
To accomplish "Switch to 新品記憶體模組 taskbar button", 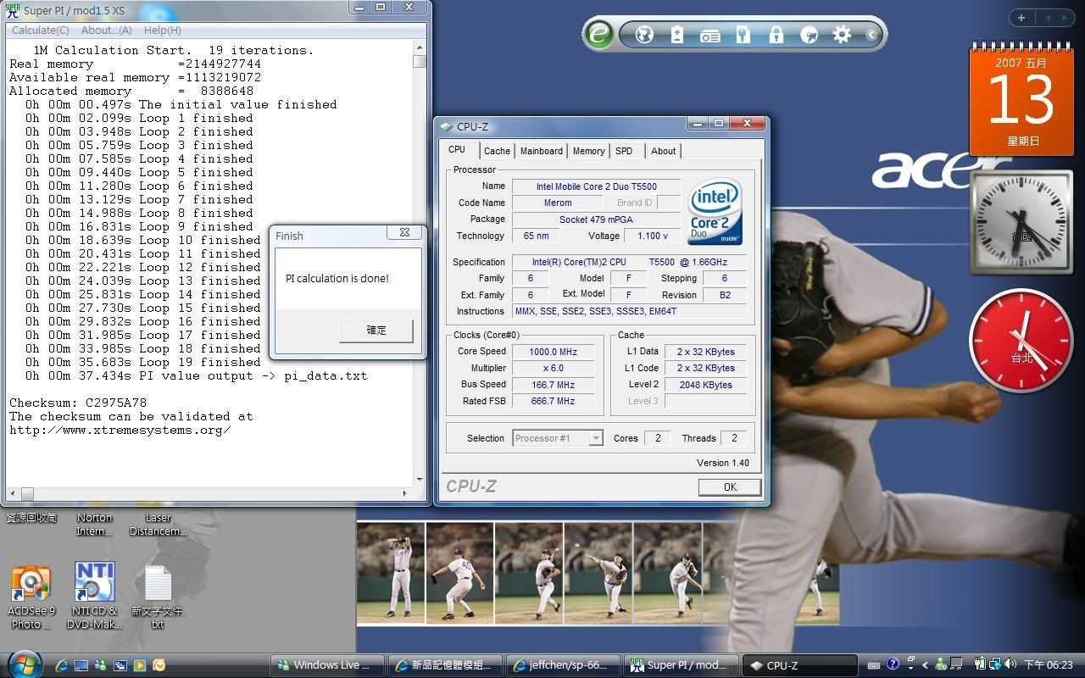I will [x=444, y=665].
